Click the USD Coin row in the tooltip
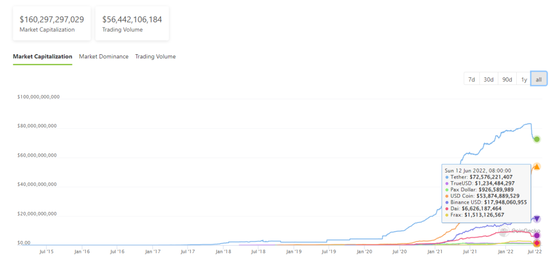The image size is (552, 262). click(481, 195)
